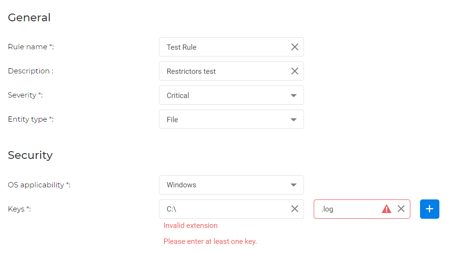Clear the .log extension field
Screen dimensions: 450x254
tap(401, 209)
